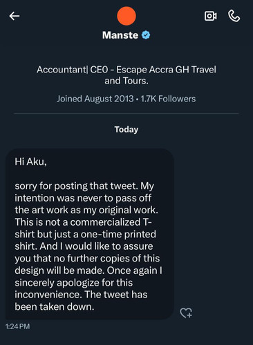Click 'sincerely apologize for this' line
This screenshot has height=345, width=253.
coord(74,282)
